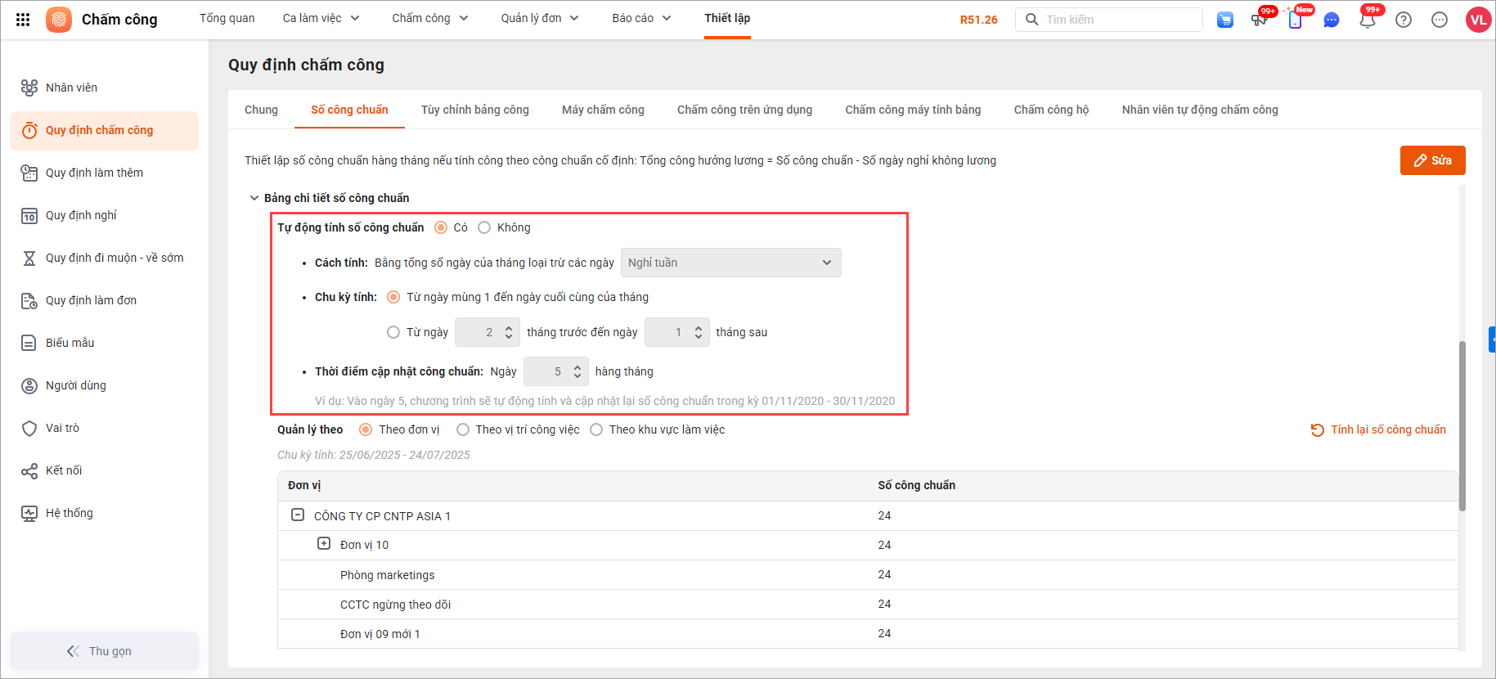Image resolution: width=1496 pixels, height=679 pixels.
Task: Expand the Đơn vị 10 tree row
Action: coord(324,544)
